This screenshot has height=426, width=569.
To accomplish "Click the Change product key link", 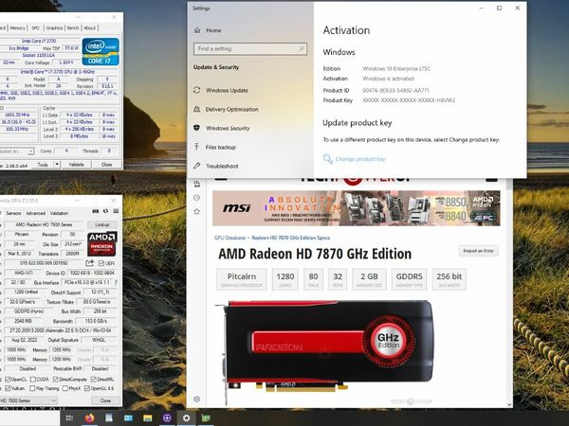I will (x=360, y=159).
